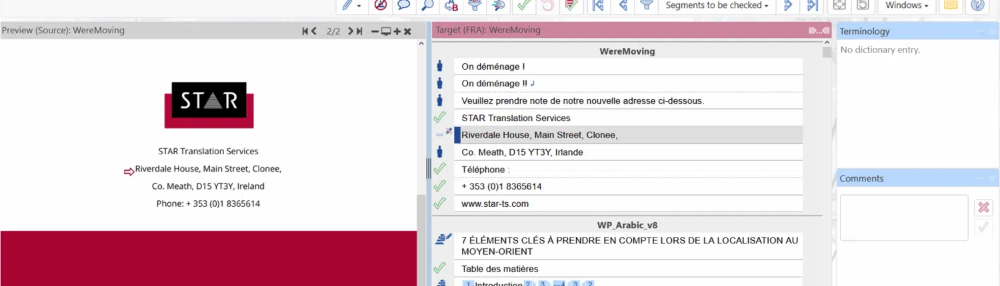1000x286 pixels.
Task: Select segment 'Téléphone :'
Action: 628,170
